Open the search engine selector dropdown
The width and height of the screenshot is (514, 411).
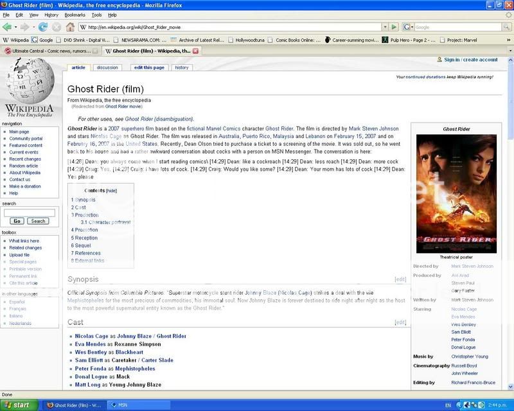(x=412, y=27)
